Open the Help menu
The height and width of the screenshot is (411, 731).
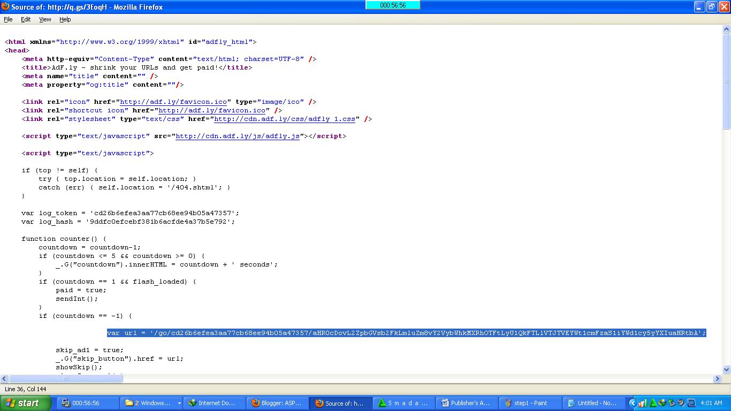pos(65,19)
